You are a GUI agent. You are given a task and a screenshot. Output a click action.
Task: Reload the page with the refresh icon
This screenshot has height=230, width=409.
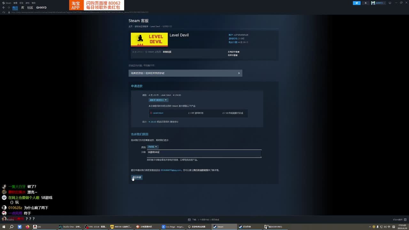4,12
